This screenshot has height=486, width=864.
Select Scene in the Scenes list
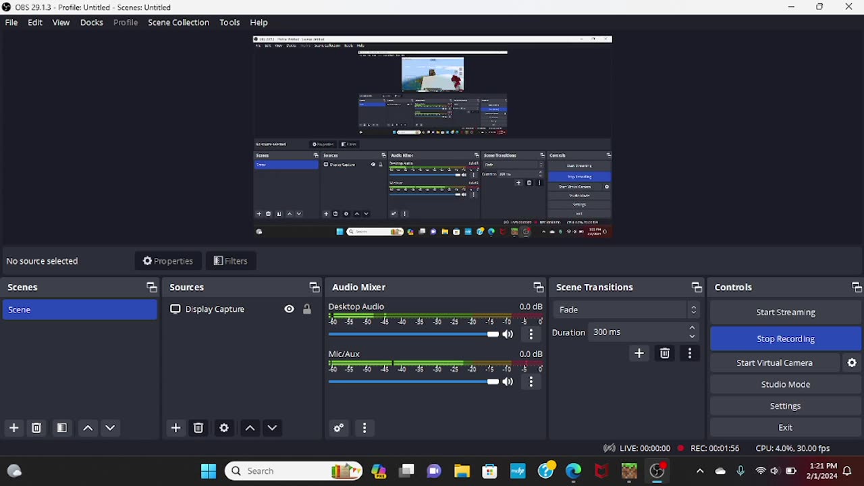(x=80, y=310)
